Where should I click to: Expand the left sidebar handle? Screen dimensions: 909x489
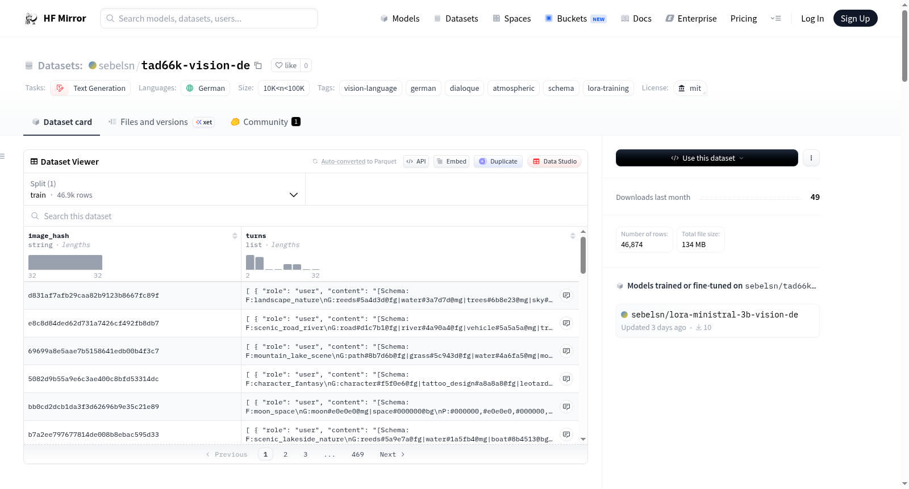pos(2,156)
